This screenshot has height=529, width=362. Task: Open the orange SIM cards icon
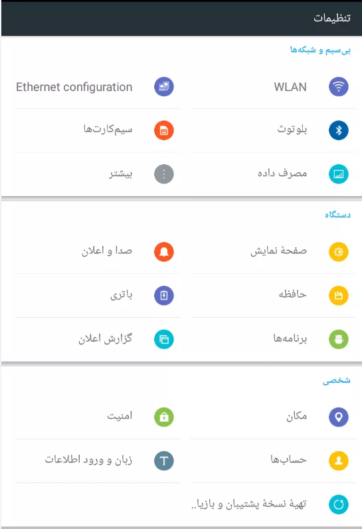pyautogui.click(x=164, y=130)
